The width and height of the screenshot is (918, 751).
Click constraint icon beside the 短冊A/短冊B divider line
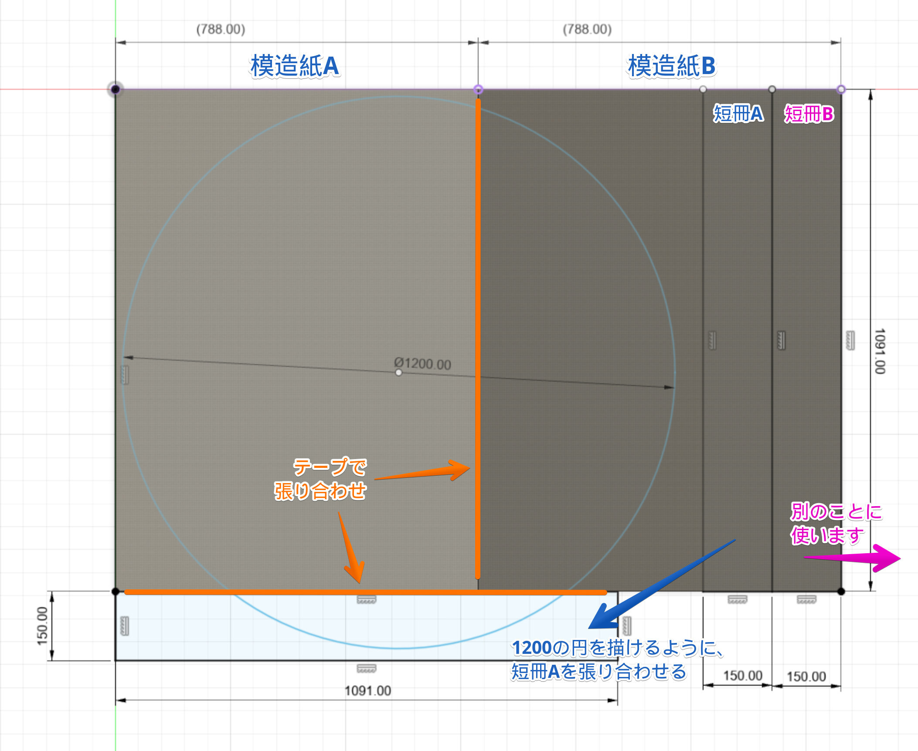pyautogui.click(x=781, y=340)
